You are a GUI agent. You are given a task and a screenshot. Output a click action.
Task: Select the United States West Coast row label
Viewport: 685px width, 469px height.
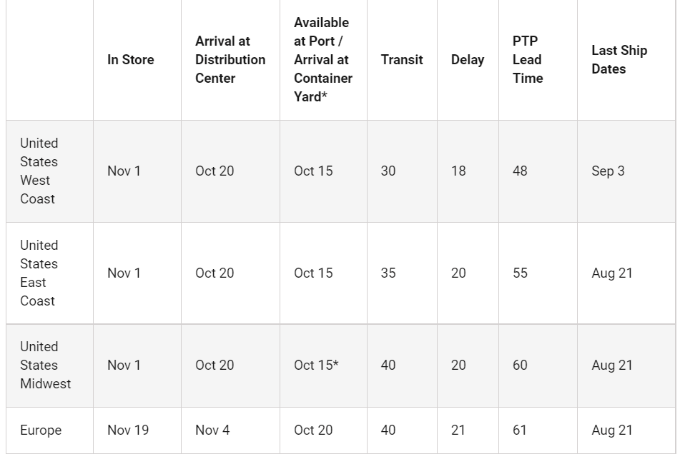(x=39, y=171)
